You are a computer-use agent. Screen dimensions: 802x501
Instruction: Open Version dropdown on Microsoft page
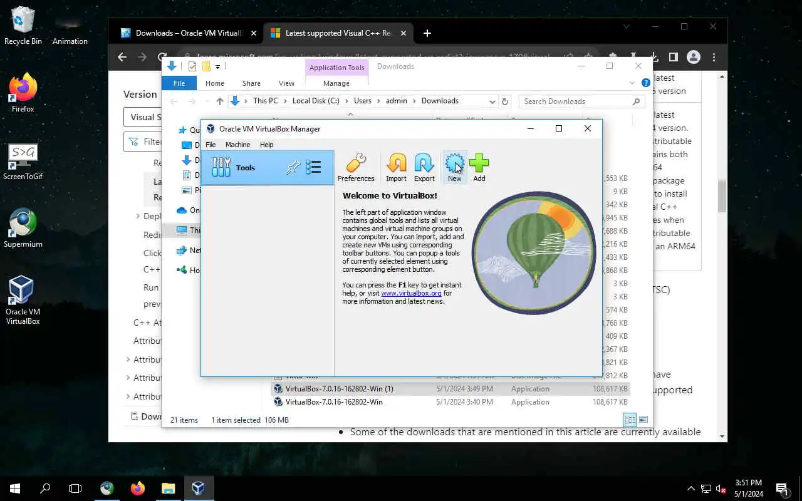142,117
